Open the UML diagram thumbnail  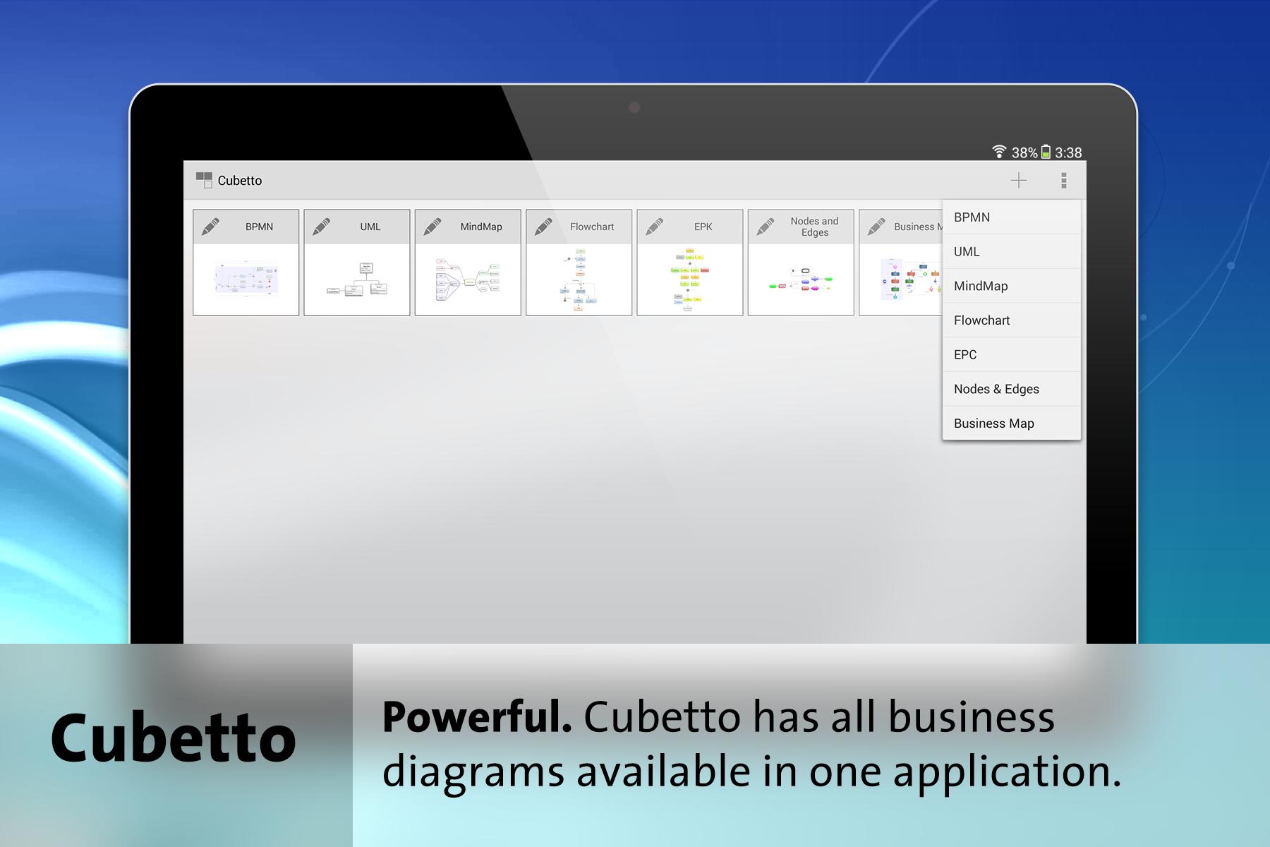coord(357,280)
